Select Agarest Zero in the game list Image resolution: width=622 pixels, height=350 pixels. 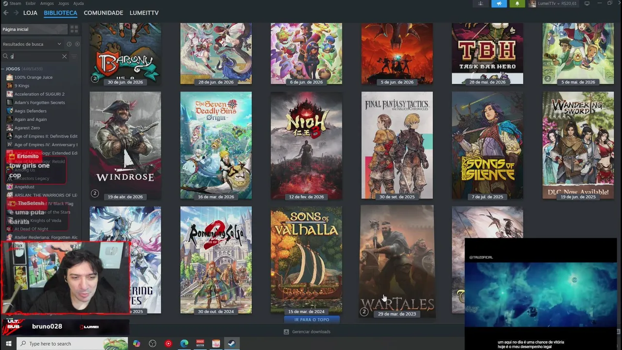coord(27,128)
